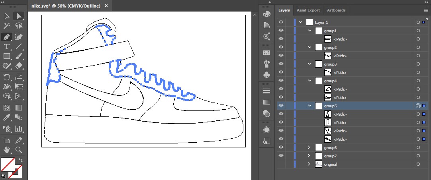Select the Gradient tool in toolbar
Screen dimensions: 431x180
(x=19, y=108)
